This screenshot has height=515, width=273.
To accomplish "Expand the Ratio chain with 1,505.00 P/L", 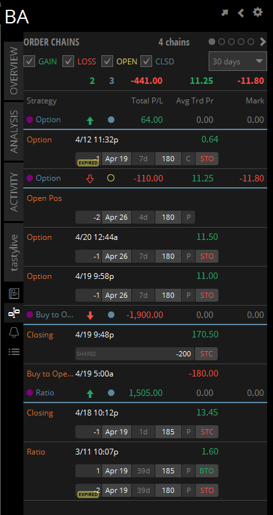I will point(146,393).
